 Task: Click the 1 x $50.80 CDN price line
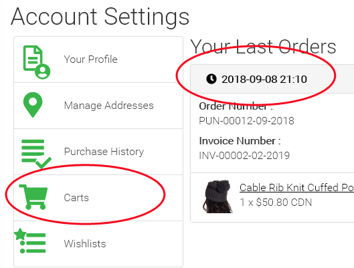[x=276, y=203]
